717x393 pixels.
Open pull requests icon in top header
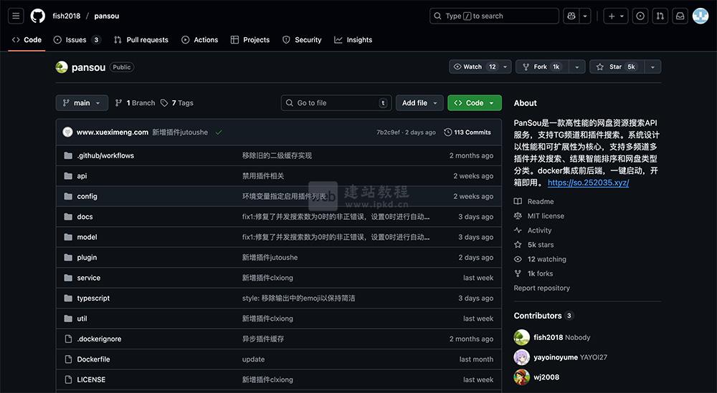click(x=660, y=16)
